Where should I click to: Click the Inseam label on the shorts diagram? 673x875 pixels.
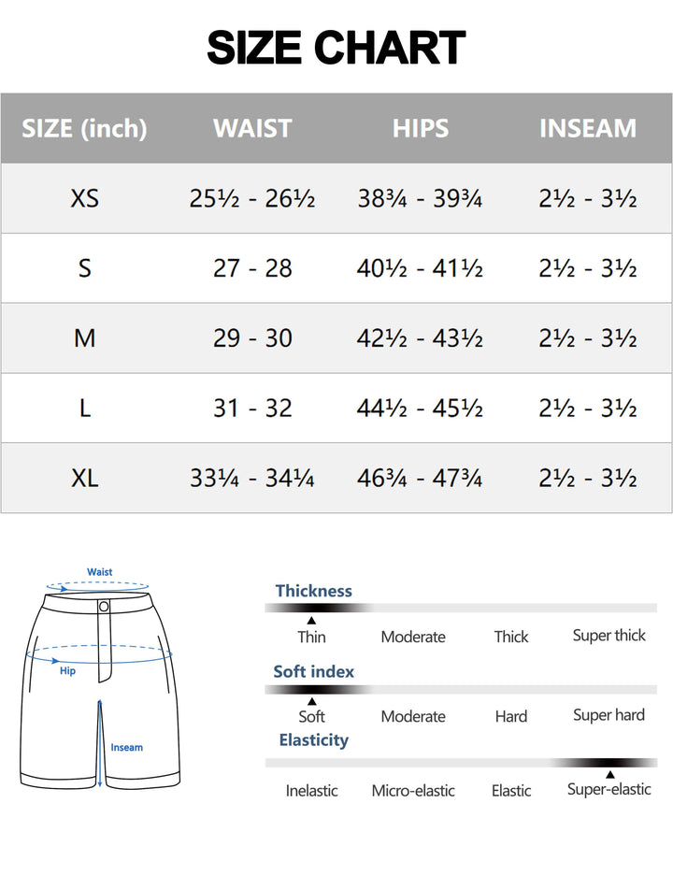pyautogui.click(x=127, y=748)
